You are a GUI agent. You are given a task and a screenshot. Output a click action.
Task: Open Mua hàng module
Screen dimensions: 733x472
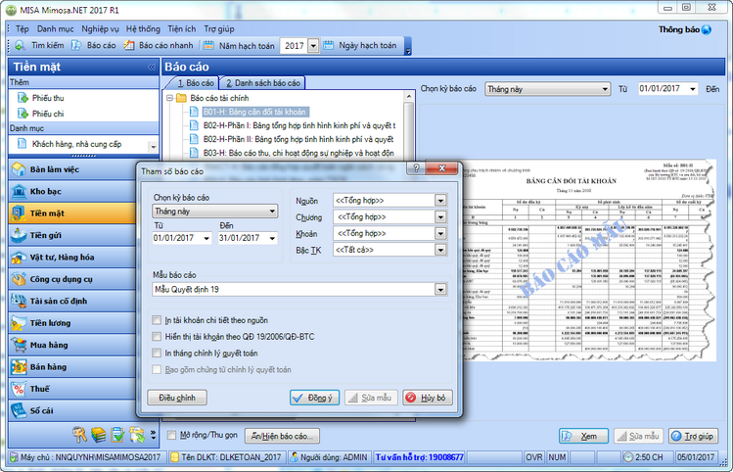click(x=72, y=346)
